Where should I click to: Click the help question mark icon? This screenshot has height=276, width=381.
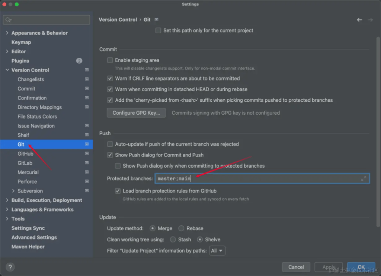pos(10,267)
